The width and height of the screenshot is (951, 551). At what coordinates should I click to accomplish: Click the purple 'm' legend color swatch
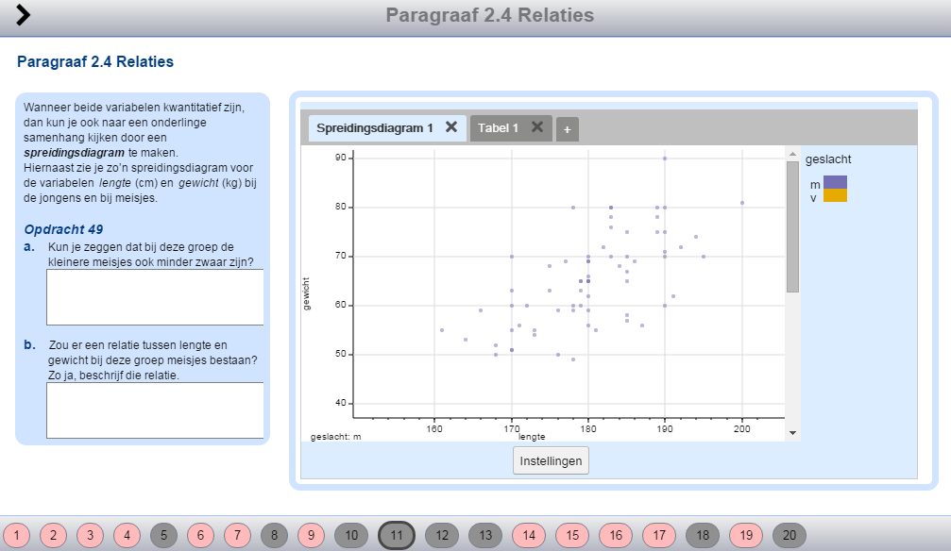(x=835, y=182)
